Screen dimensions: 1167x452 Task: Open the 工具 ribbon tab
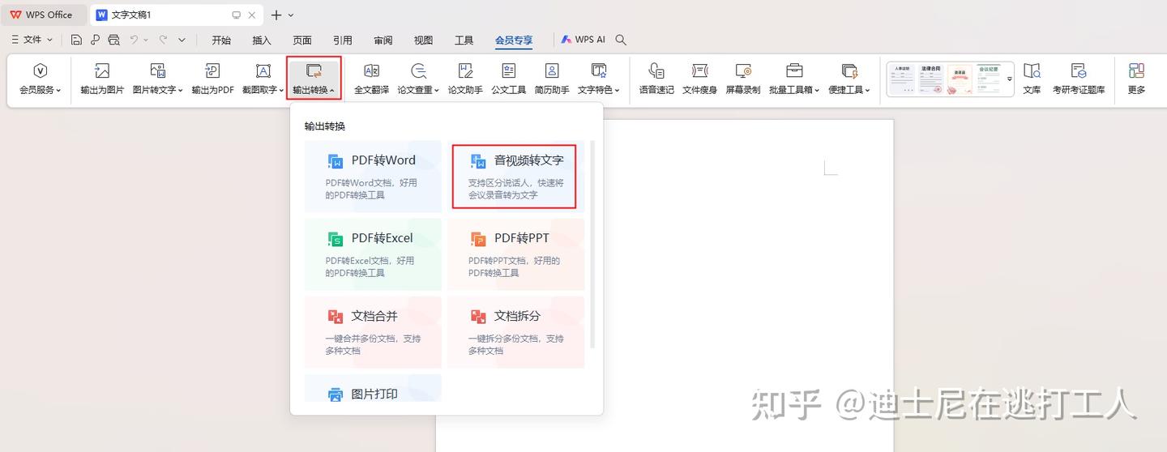click(x=464, y=40)
